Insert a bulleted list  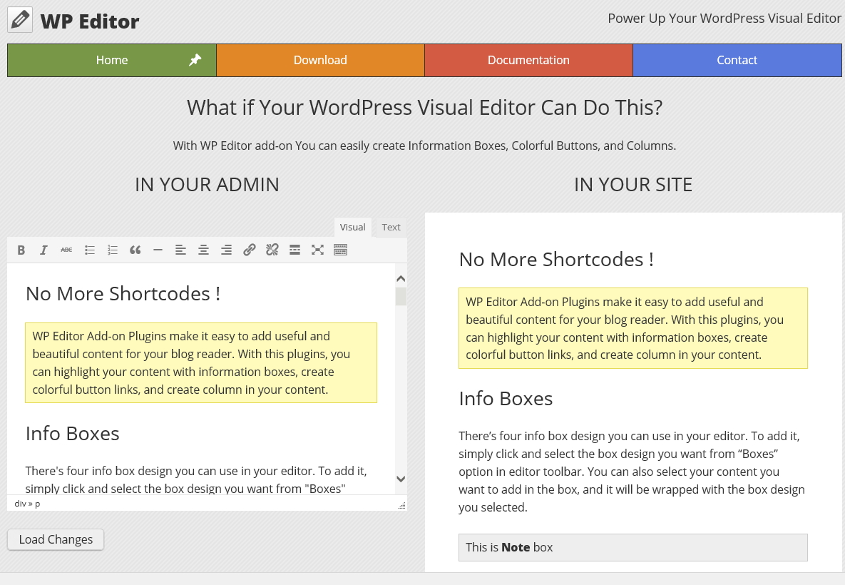(89, 250)
